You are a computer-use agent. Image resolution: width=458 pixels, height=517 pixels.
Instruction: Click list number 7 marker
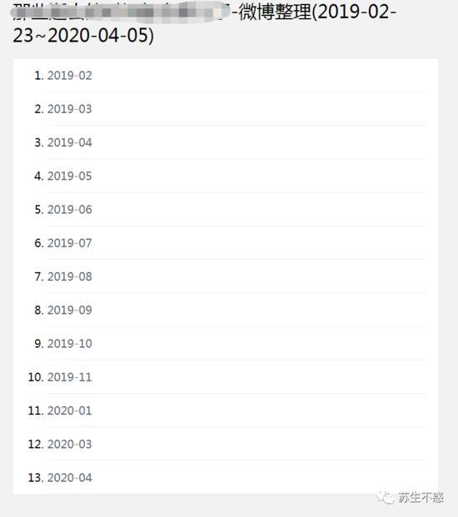(39, 276)
